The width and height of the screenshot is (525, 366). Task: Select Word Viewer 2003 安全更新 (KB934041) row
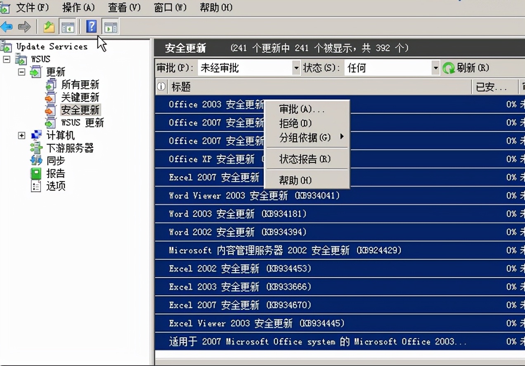click(x=340, y=196)
